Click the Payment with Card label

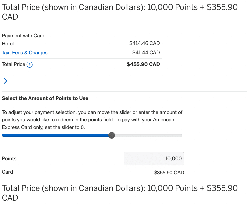tap(23, 36)
